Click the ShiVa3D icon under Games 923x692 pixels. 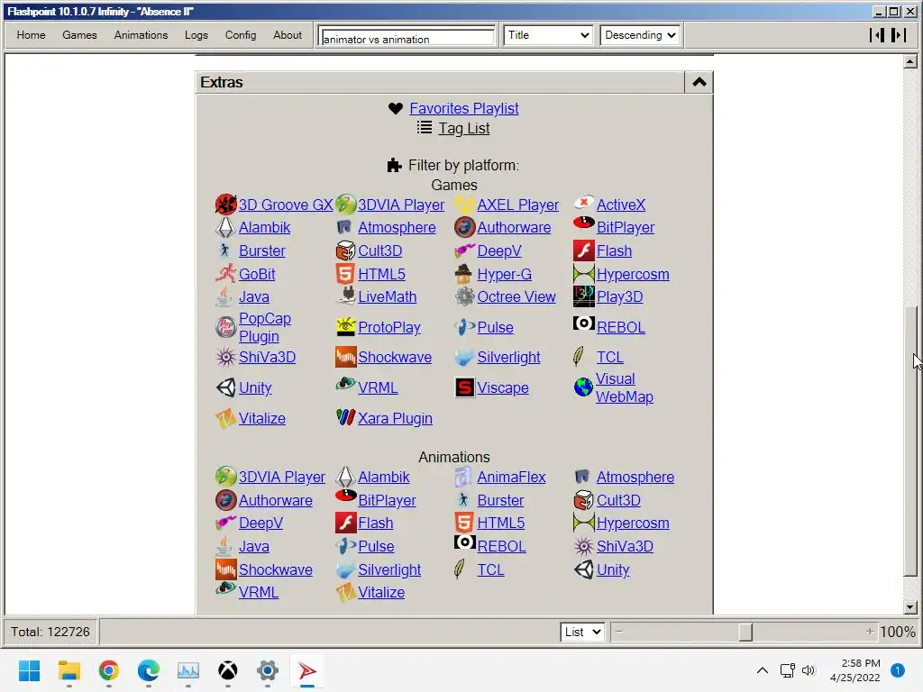point(225,357)
